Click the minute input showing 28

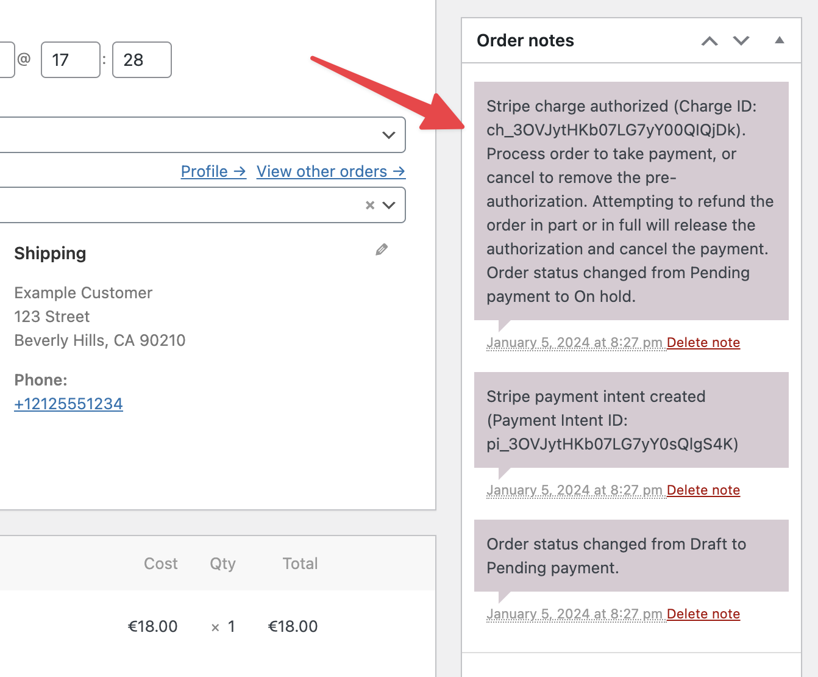141,60
